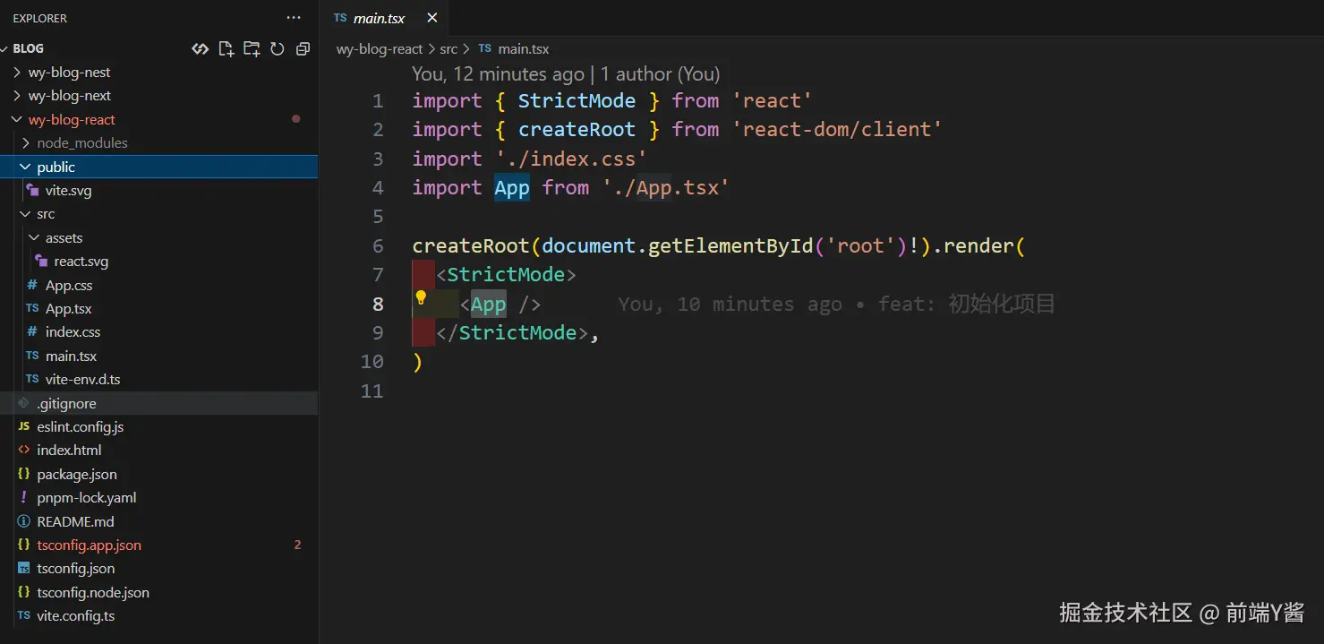The width and height of the screenshot is (1324, 644).
Task: Collapse all folders in Explorer
Action: pos(303,49)
